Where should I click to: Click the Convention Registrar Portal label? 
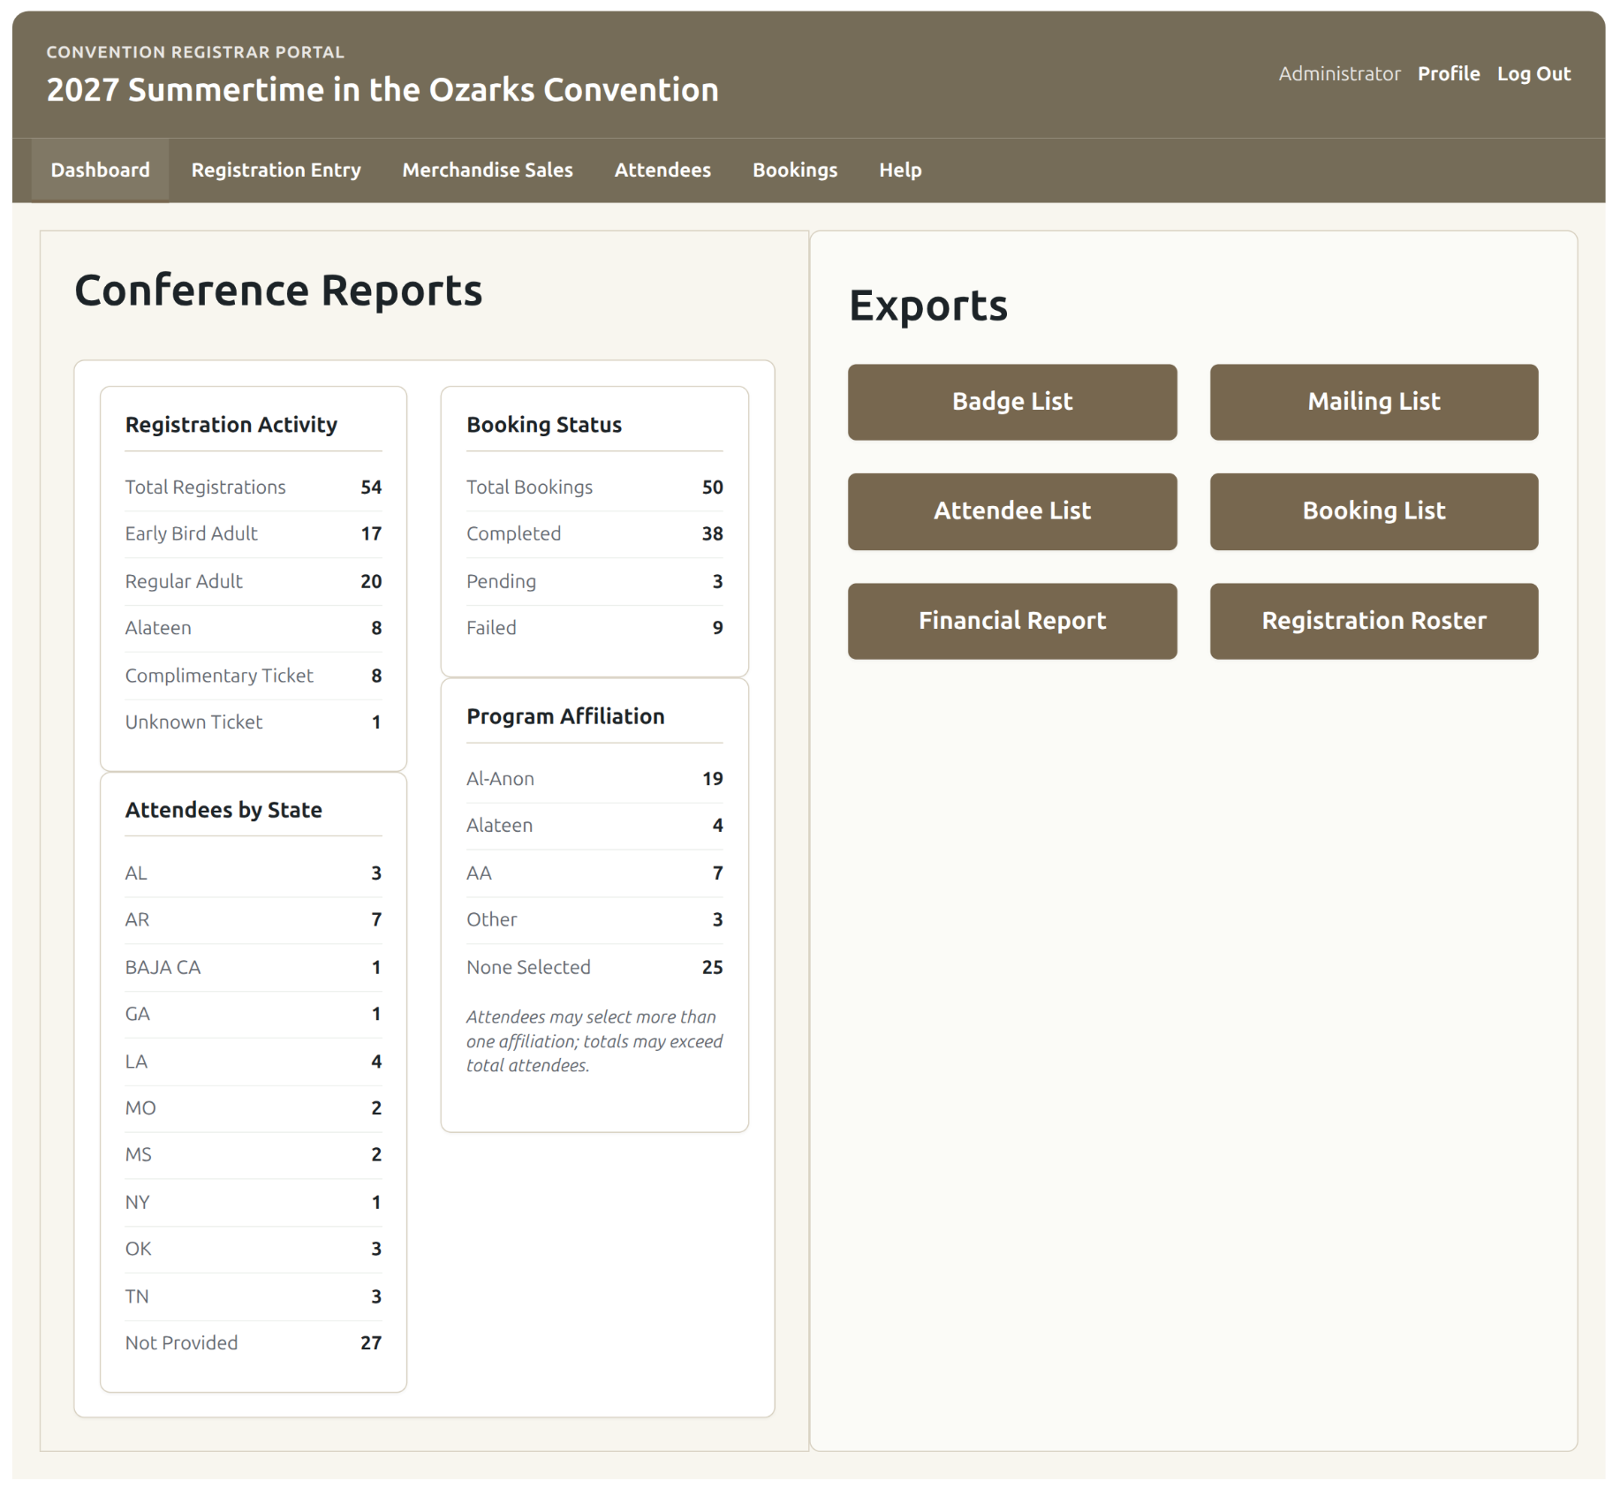tap(195, 52)
